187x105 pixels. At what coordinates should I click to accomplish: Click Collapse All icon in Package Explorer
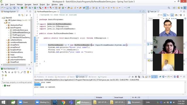coord(20,15)
